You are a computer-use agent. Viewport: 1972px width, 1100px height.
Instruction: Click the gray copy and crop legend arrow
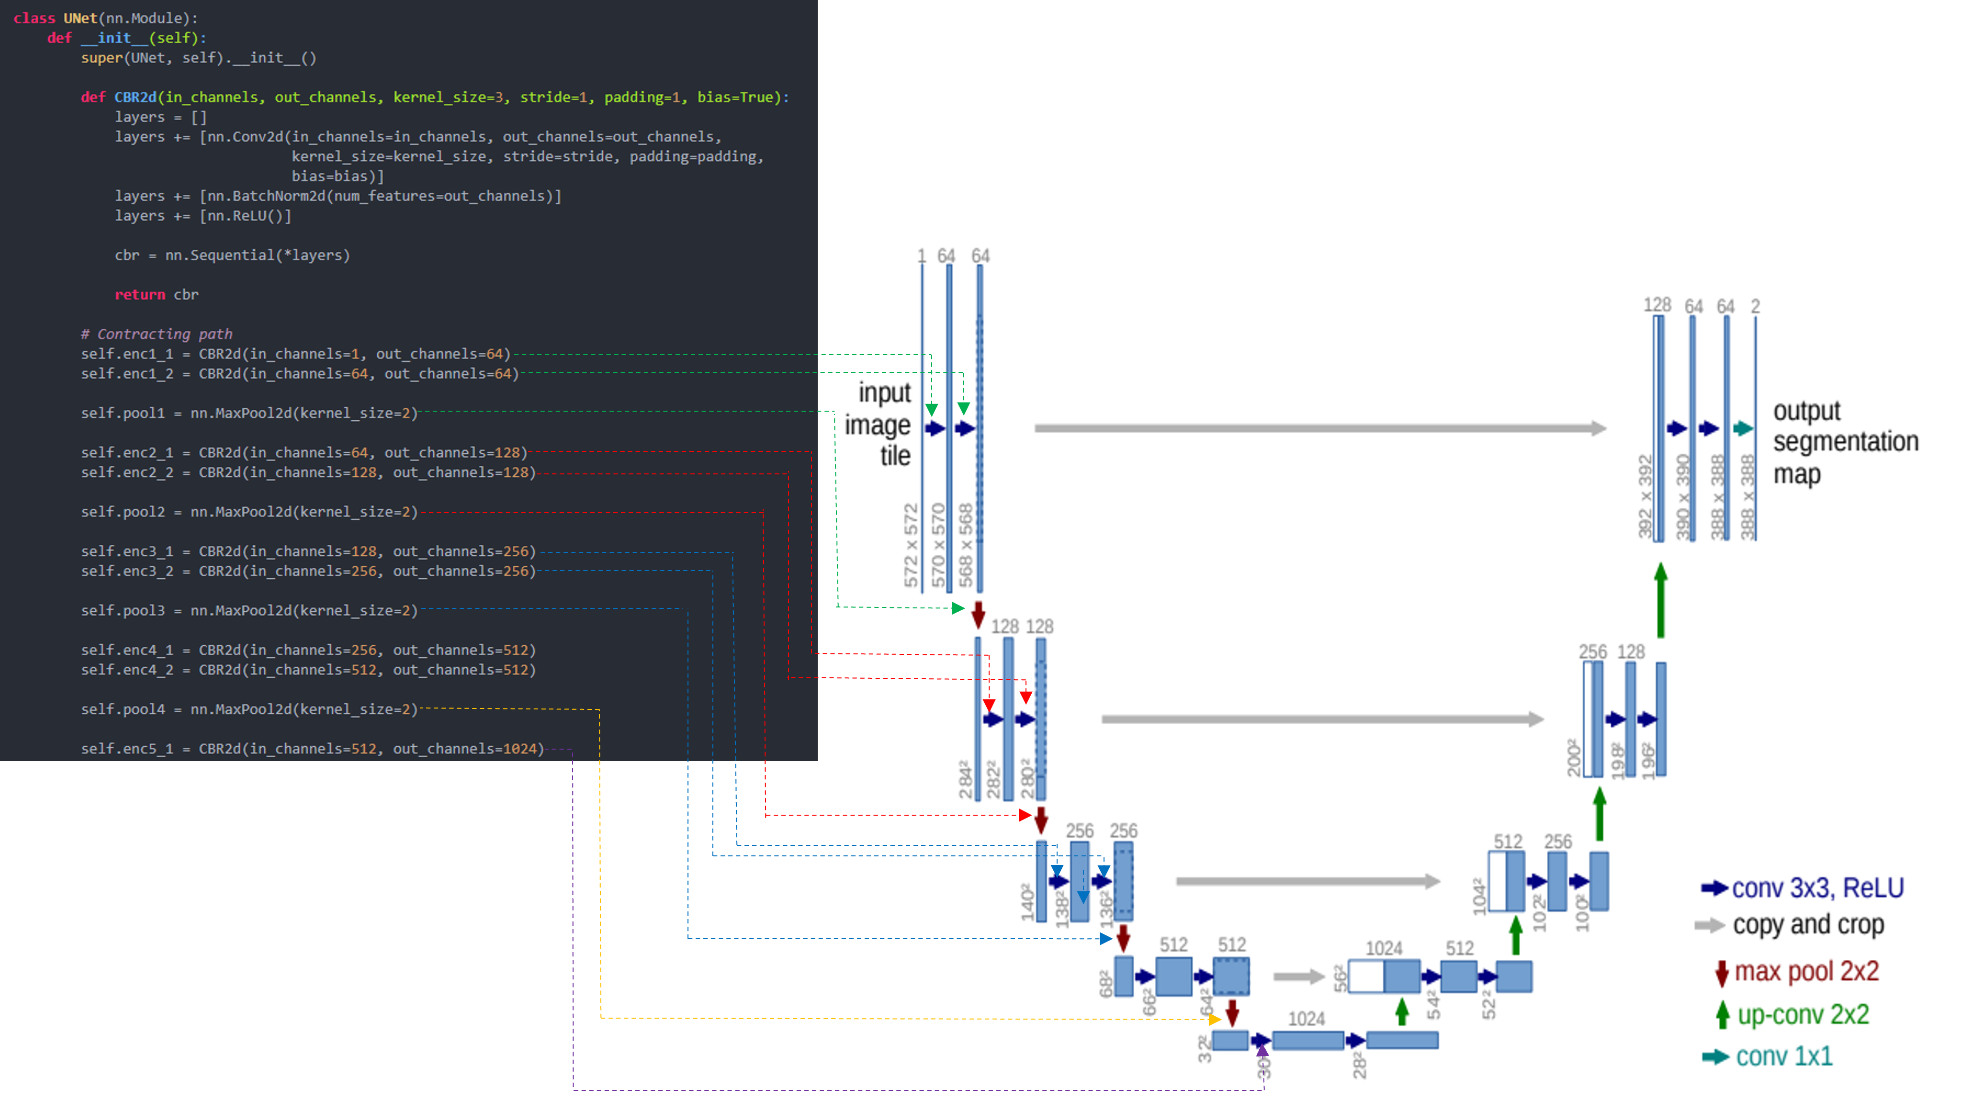pyautogui.click(x=1710, y=925)
